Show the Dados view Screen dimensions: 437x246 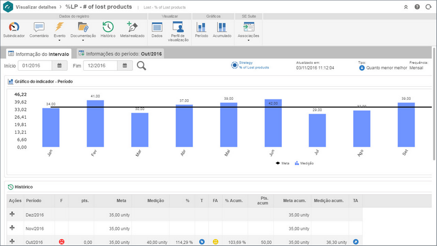click(x=157, y=30)
